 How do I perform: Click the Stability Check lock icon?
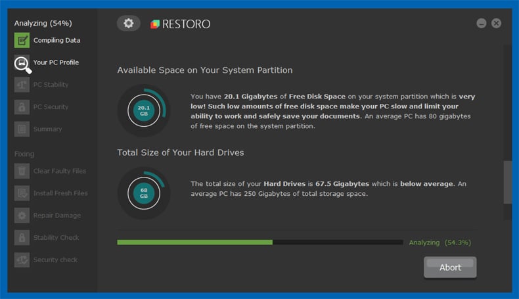(x=22, y=237)
